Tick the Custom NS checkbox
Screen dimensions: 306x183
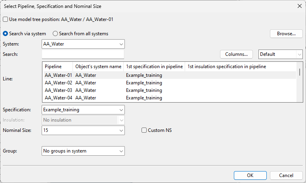click(144, 130)
